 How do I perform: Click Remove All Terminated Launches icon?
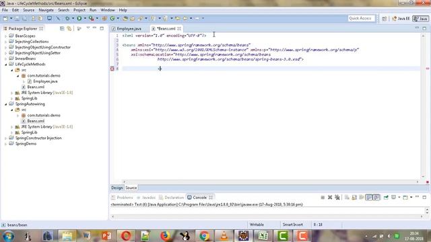click(337, 197)
